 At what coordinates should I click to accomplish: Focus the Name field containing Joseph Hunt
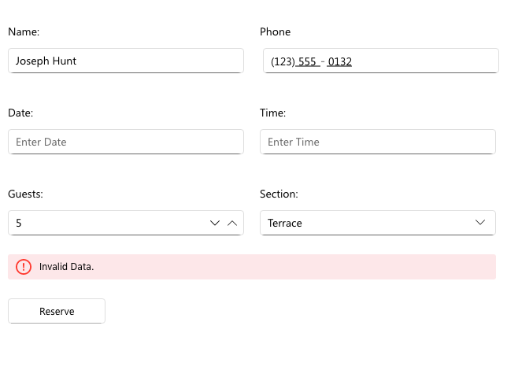point(126,61)
